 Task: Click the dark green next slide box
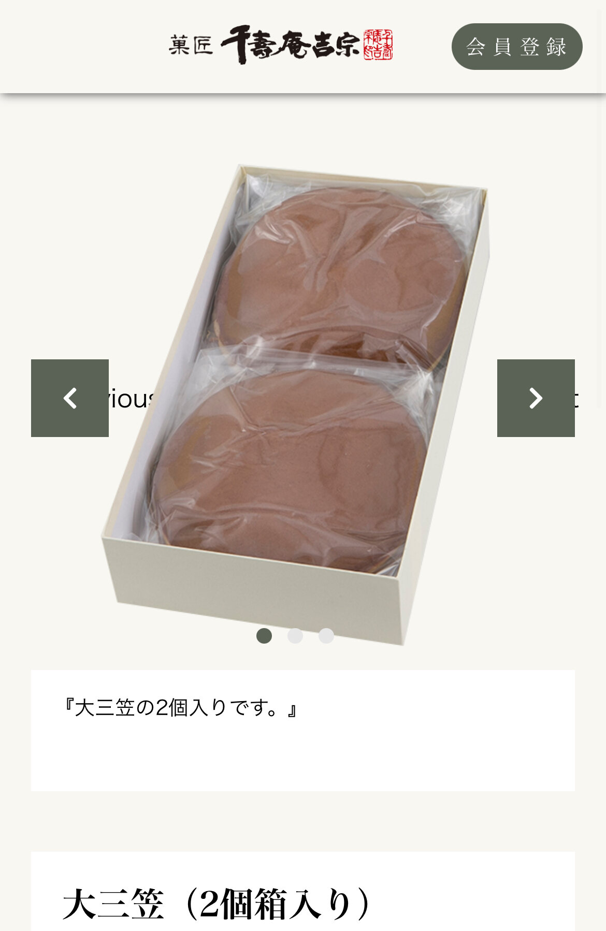(x=536, y=398)
